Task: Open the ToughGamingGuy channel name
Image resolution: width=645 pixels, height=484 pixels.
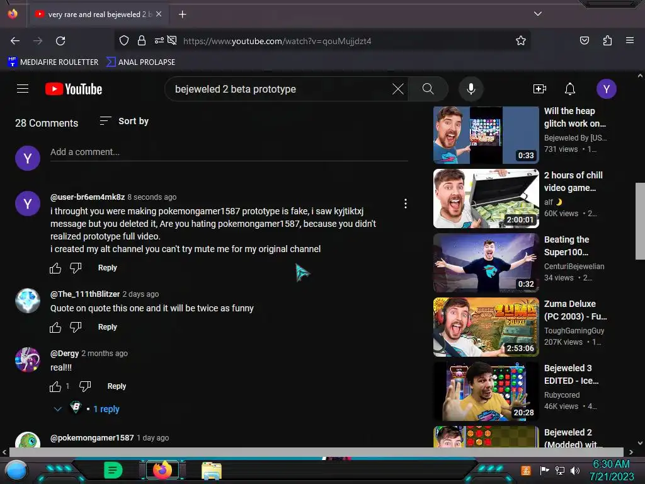Action: tap(574, 330)
